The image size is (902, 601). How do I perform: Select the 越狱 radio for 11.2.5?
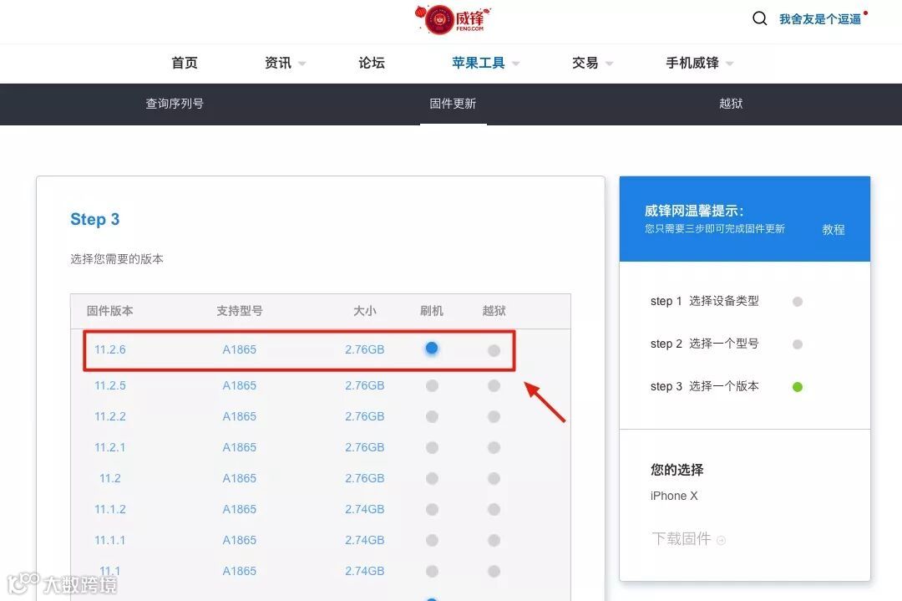tap(494, 385)
